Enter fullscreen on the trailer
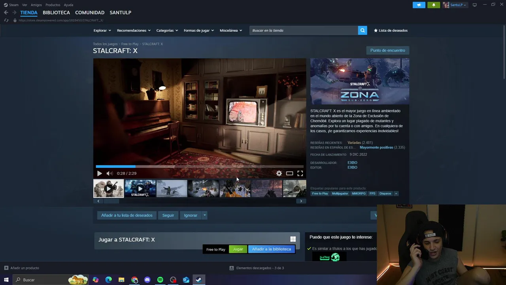506x285 pixels. [x=300, y=173]
